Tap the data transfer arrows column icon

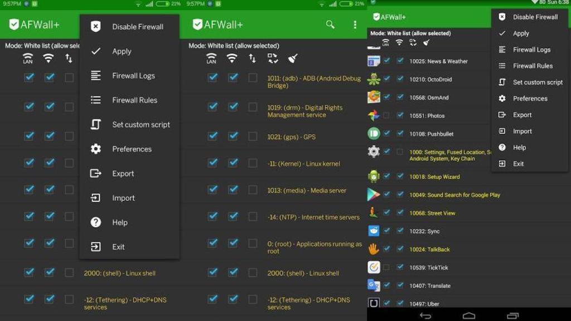click(253, 57)
